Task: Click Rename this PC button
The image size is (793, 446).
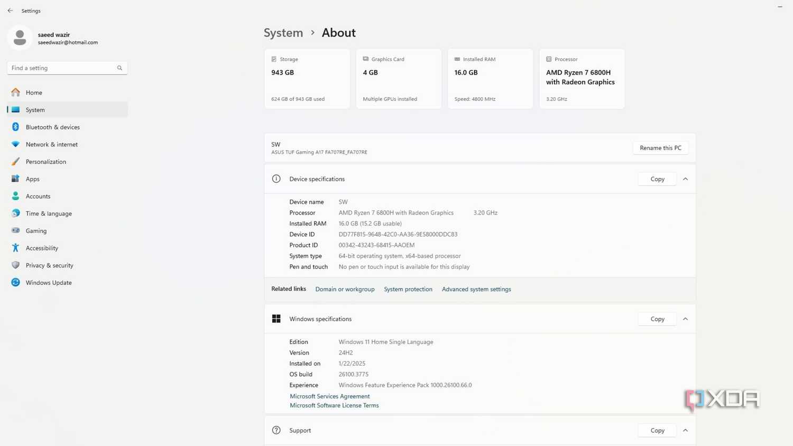Action: click(660, 148)
